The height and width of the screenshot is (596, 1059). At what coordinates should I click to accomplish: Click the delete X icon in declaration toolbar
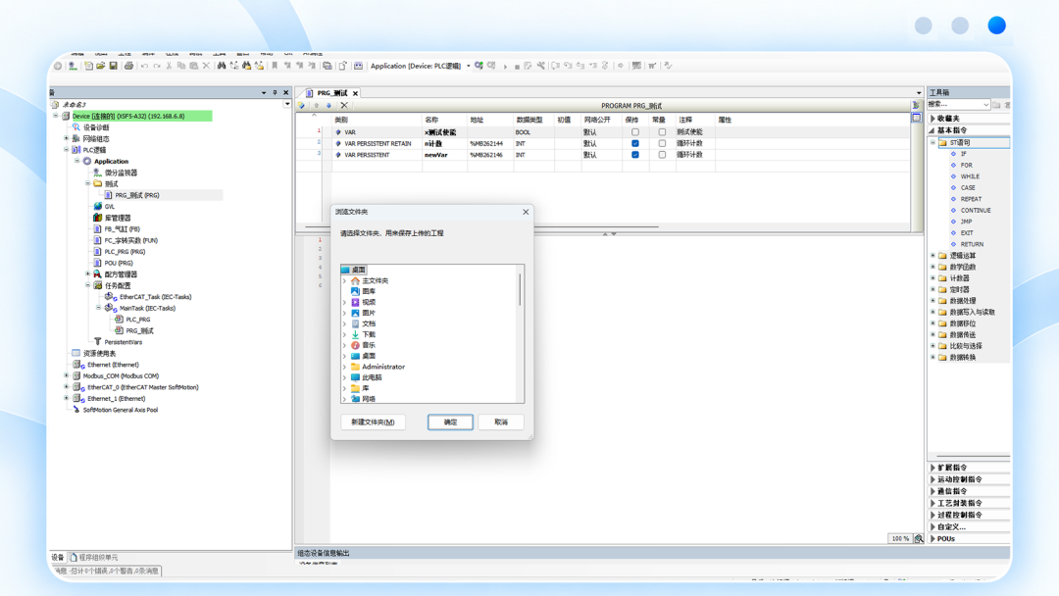[x=344, y=105]
